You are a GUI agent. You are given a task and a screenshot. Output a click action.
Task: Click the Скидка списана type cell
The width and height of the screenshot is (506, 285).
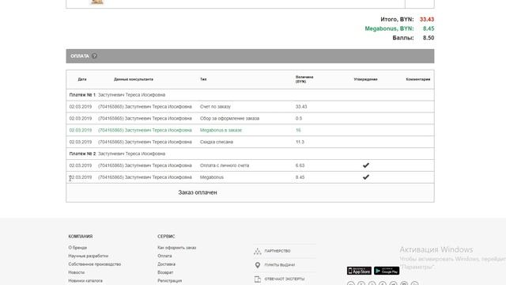tap(217, 142)
